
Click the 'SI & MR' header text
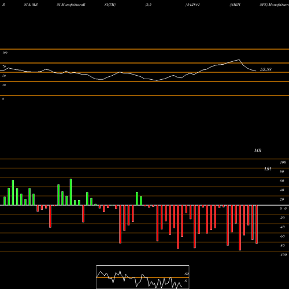31,5
